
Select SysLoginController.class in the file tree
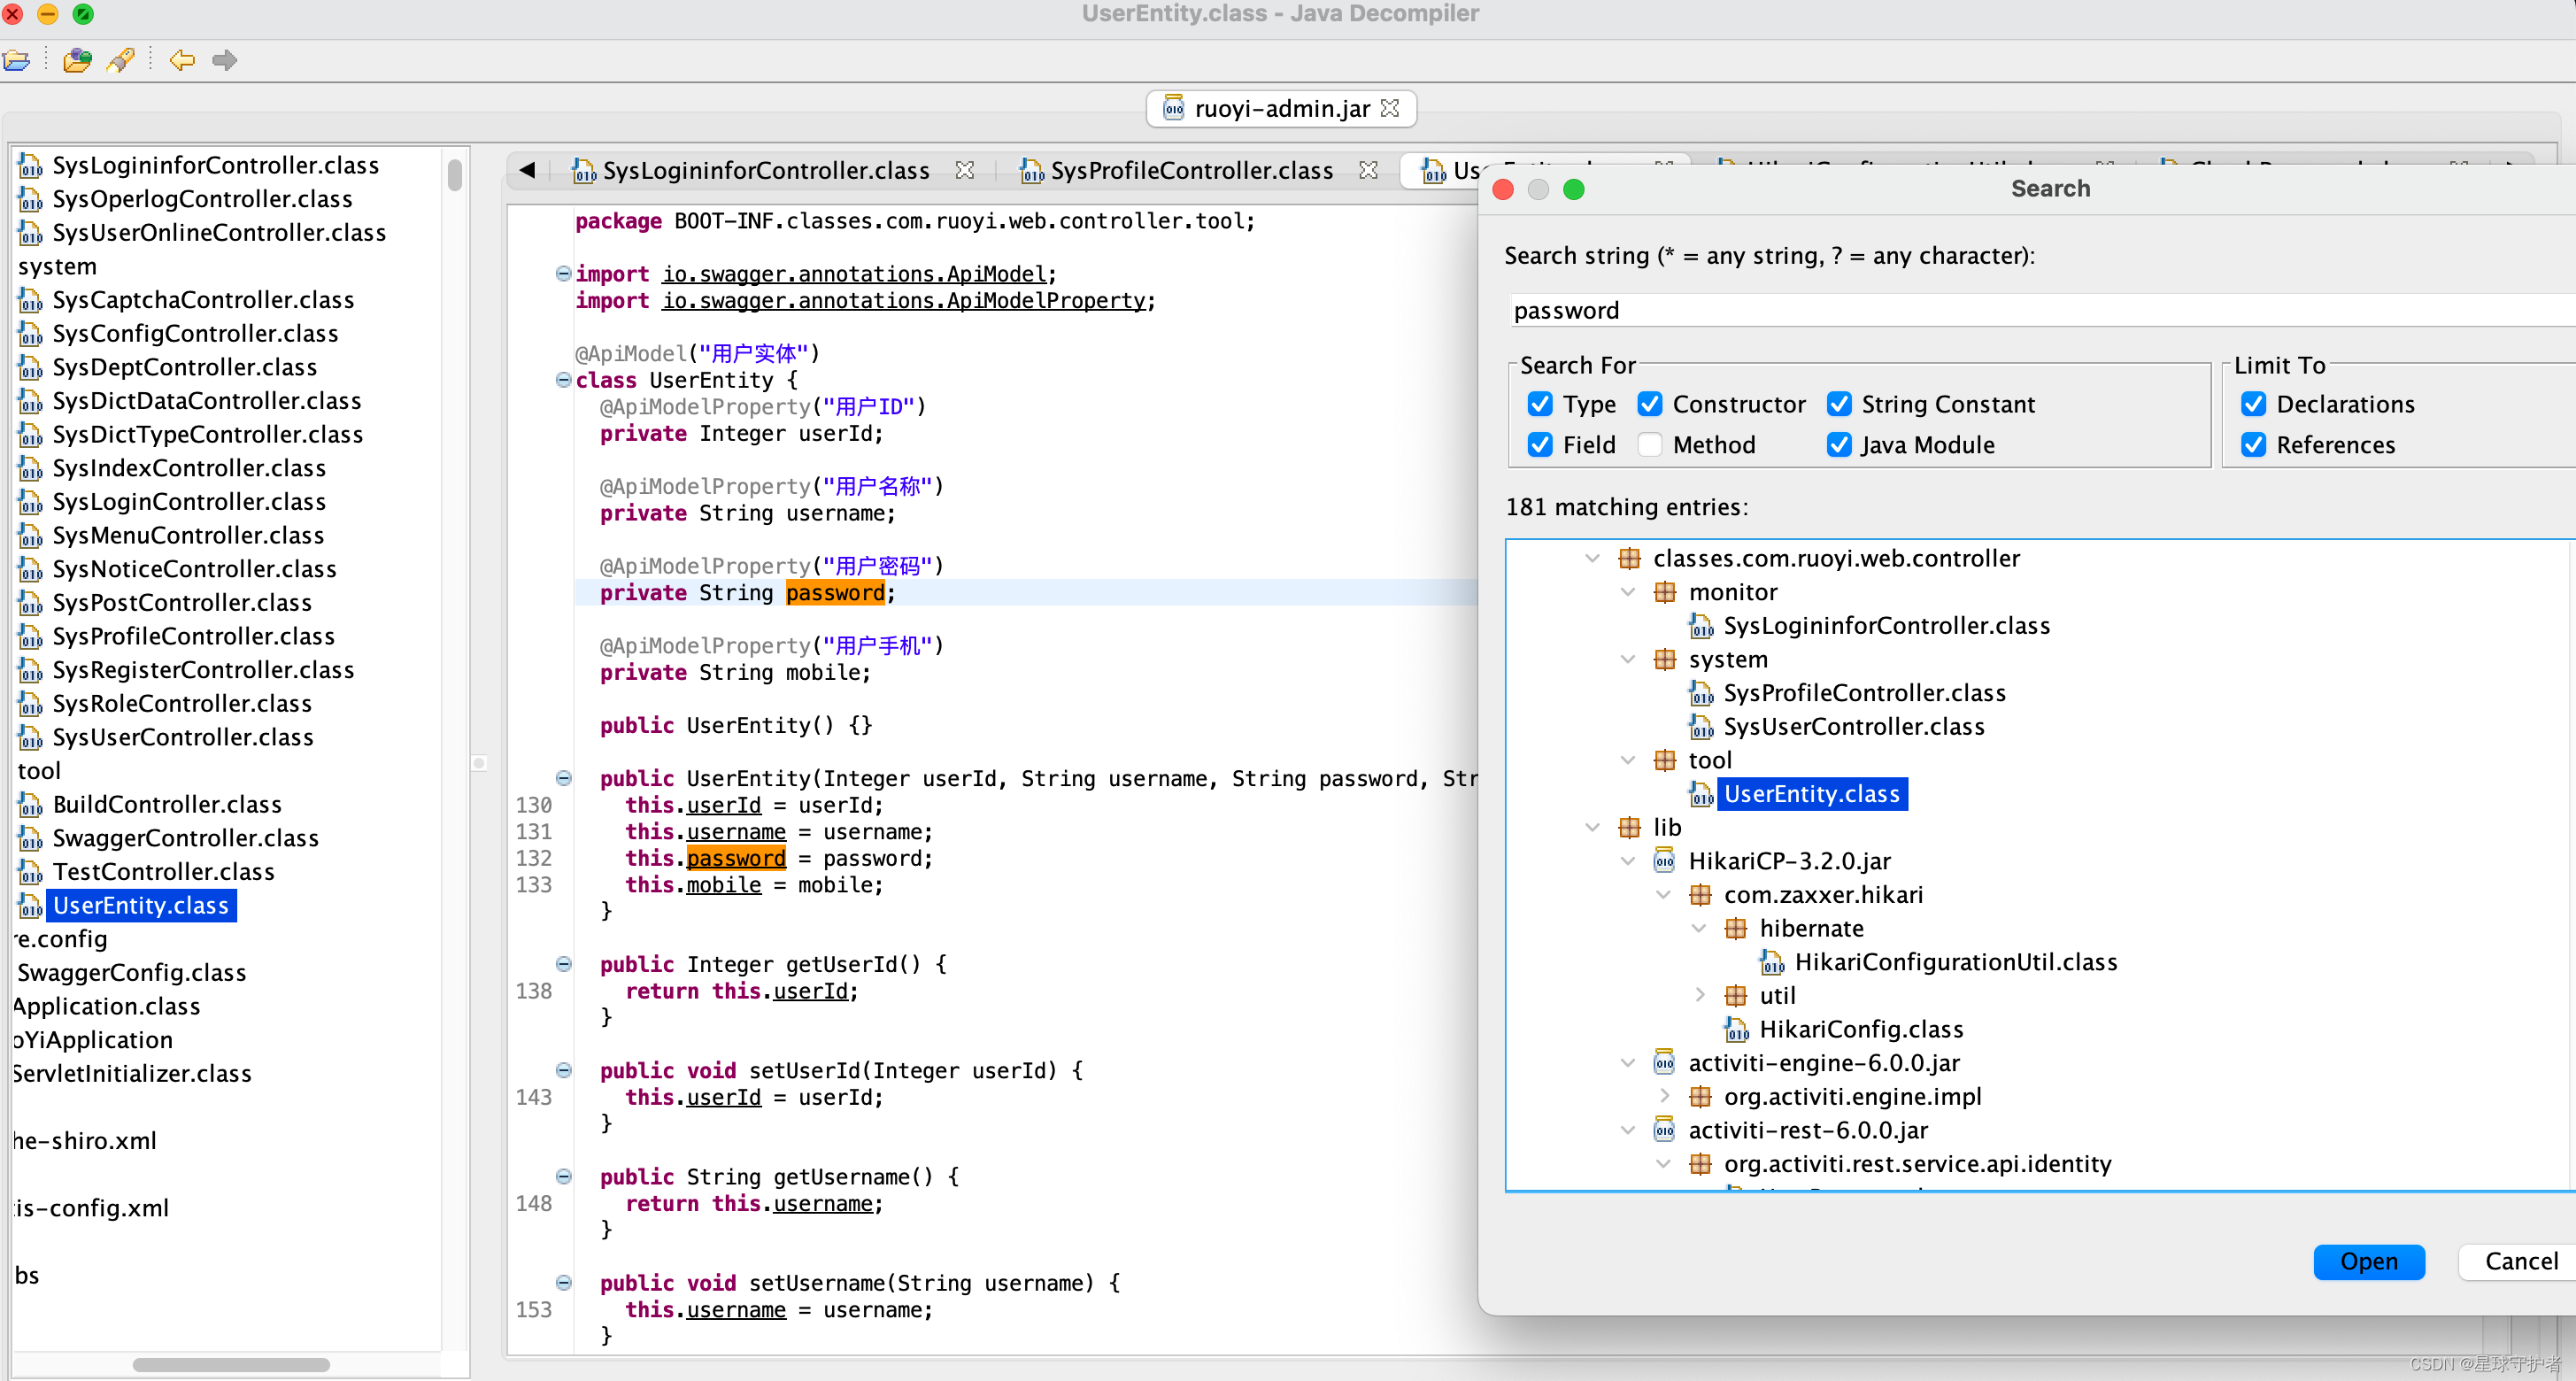(x=189, y=501)
